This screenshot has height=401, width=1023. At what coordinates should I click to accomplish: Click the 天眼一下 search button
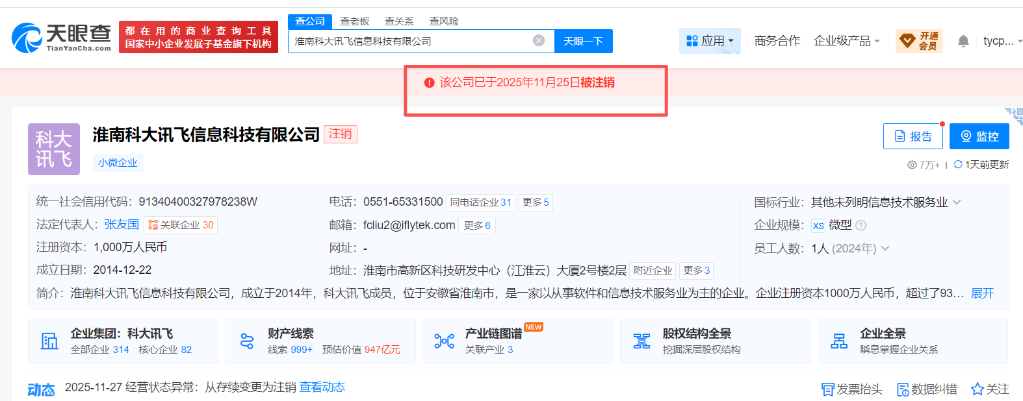coord(583,41)
